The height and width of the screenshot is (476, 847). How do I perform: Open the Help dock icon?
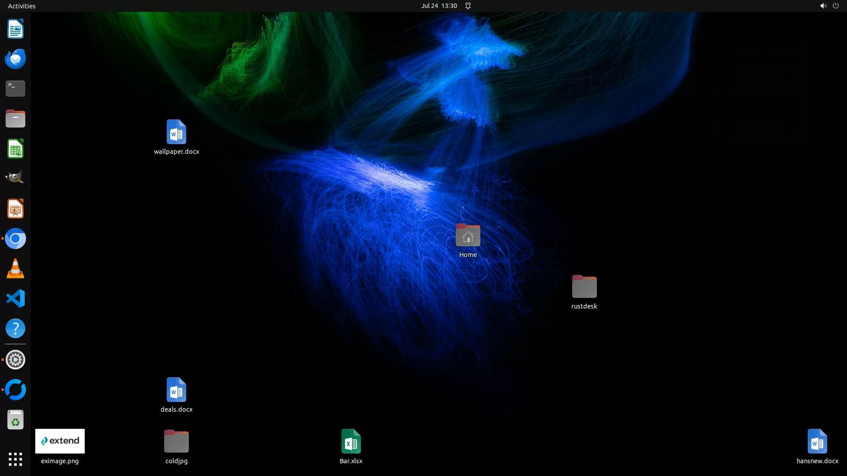point(15,328)
